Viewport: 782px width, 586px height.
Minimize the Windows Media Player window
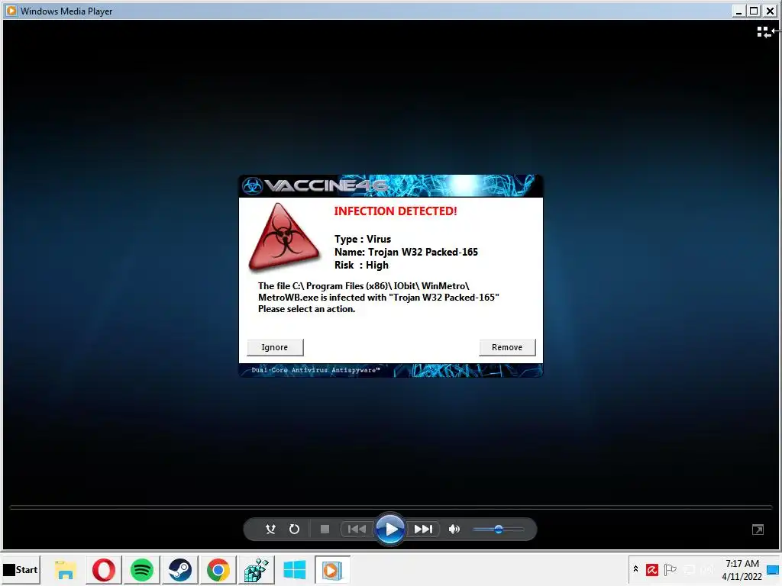coord(738,11)
